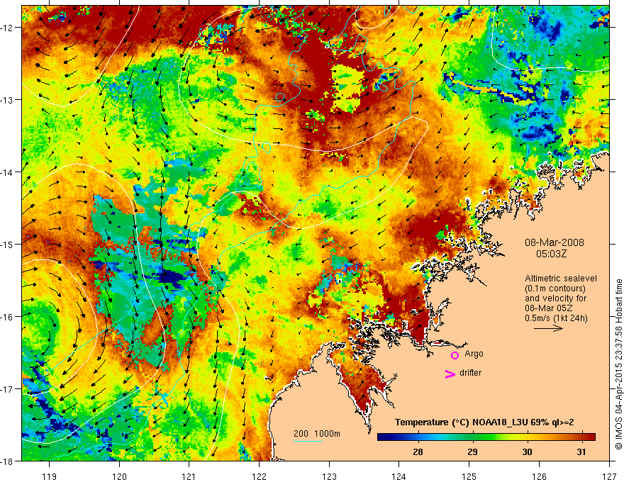Image resolution: width=624 pixels, height=482 pixels.
Task: Click the IMOS copyright timestamp text
Action: [x=618, y=364]
